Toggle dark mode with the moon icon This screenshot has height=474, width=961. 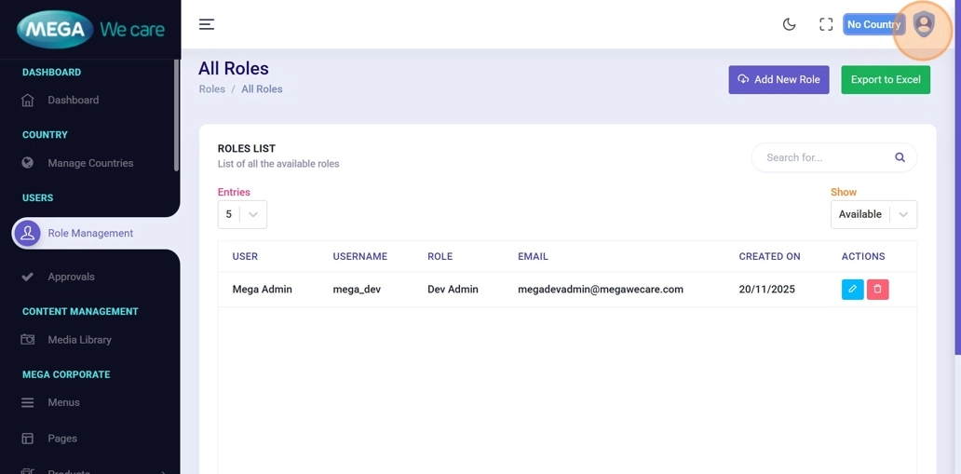(789, 24)
